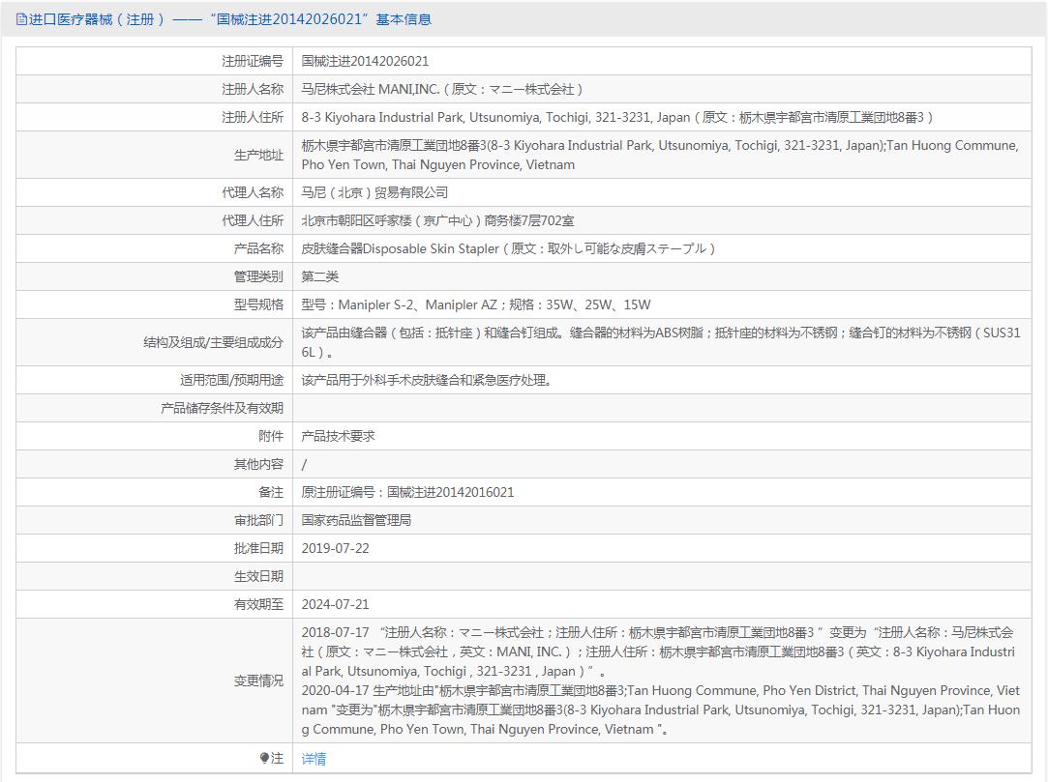
Task: Click agent address 北京市朝阳区呼家楼 value
Action: (x=437, y=220)
